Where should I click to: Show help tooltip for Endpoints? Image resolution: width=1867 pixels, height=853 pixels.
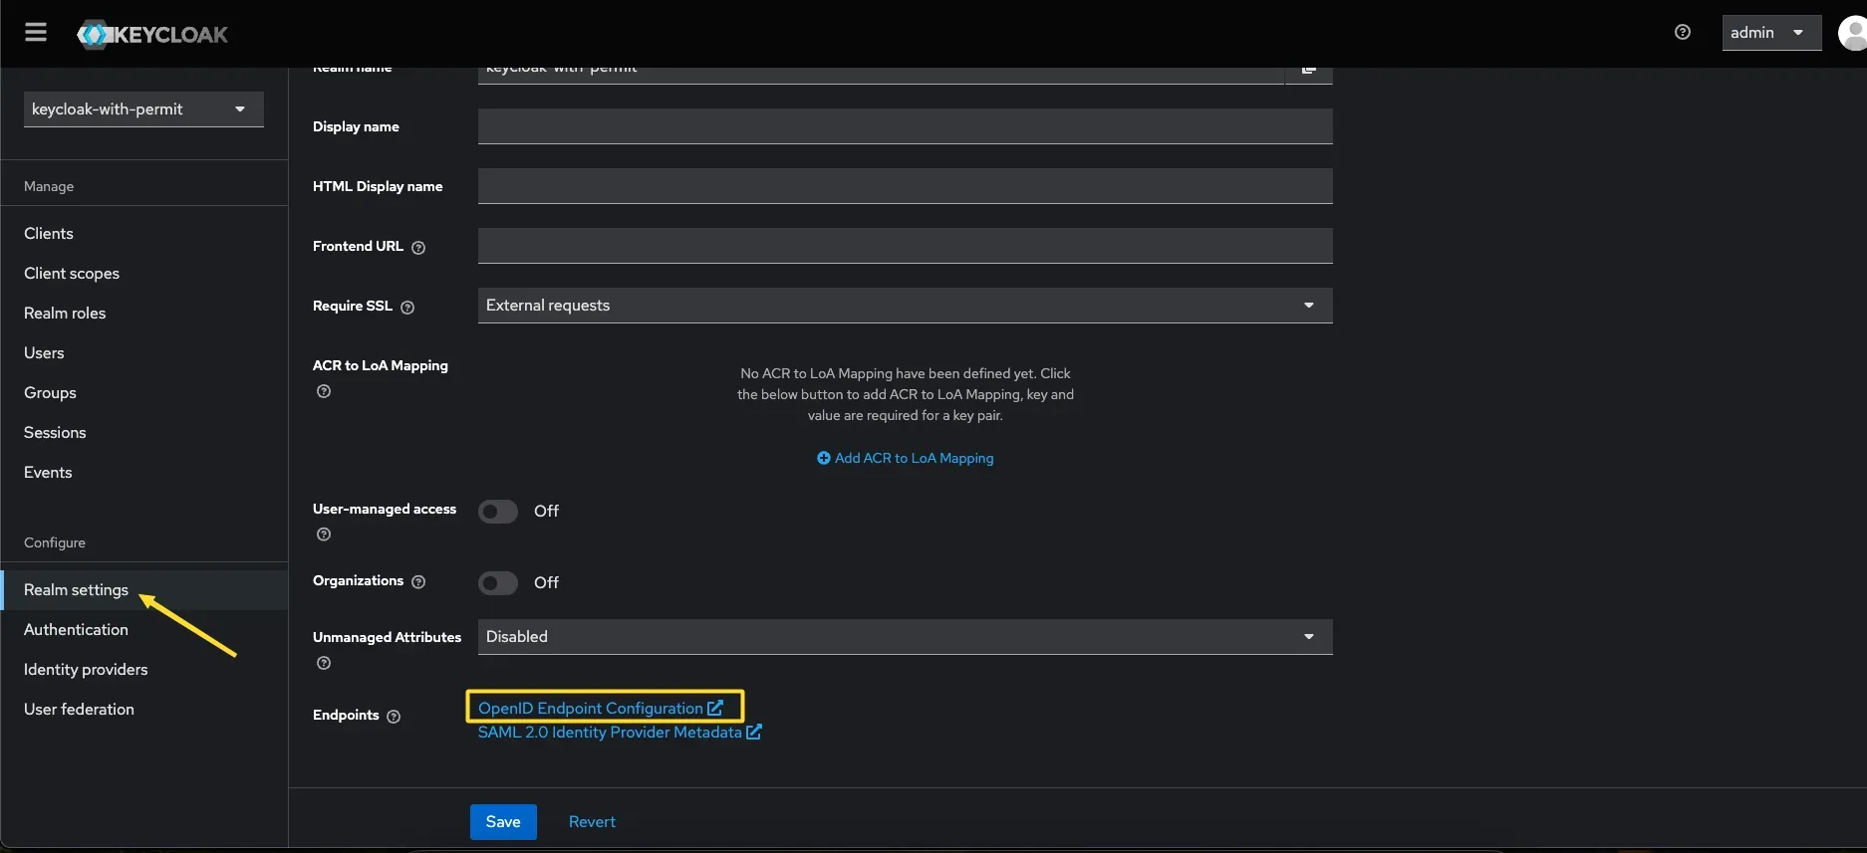tap(394, 717)
